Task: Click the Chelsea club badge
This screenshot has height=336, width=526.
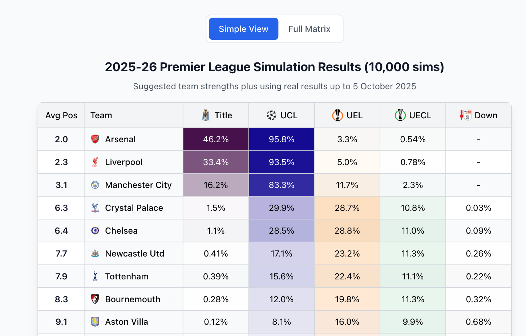Action: click(x=95, y=231)
